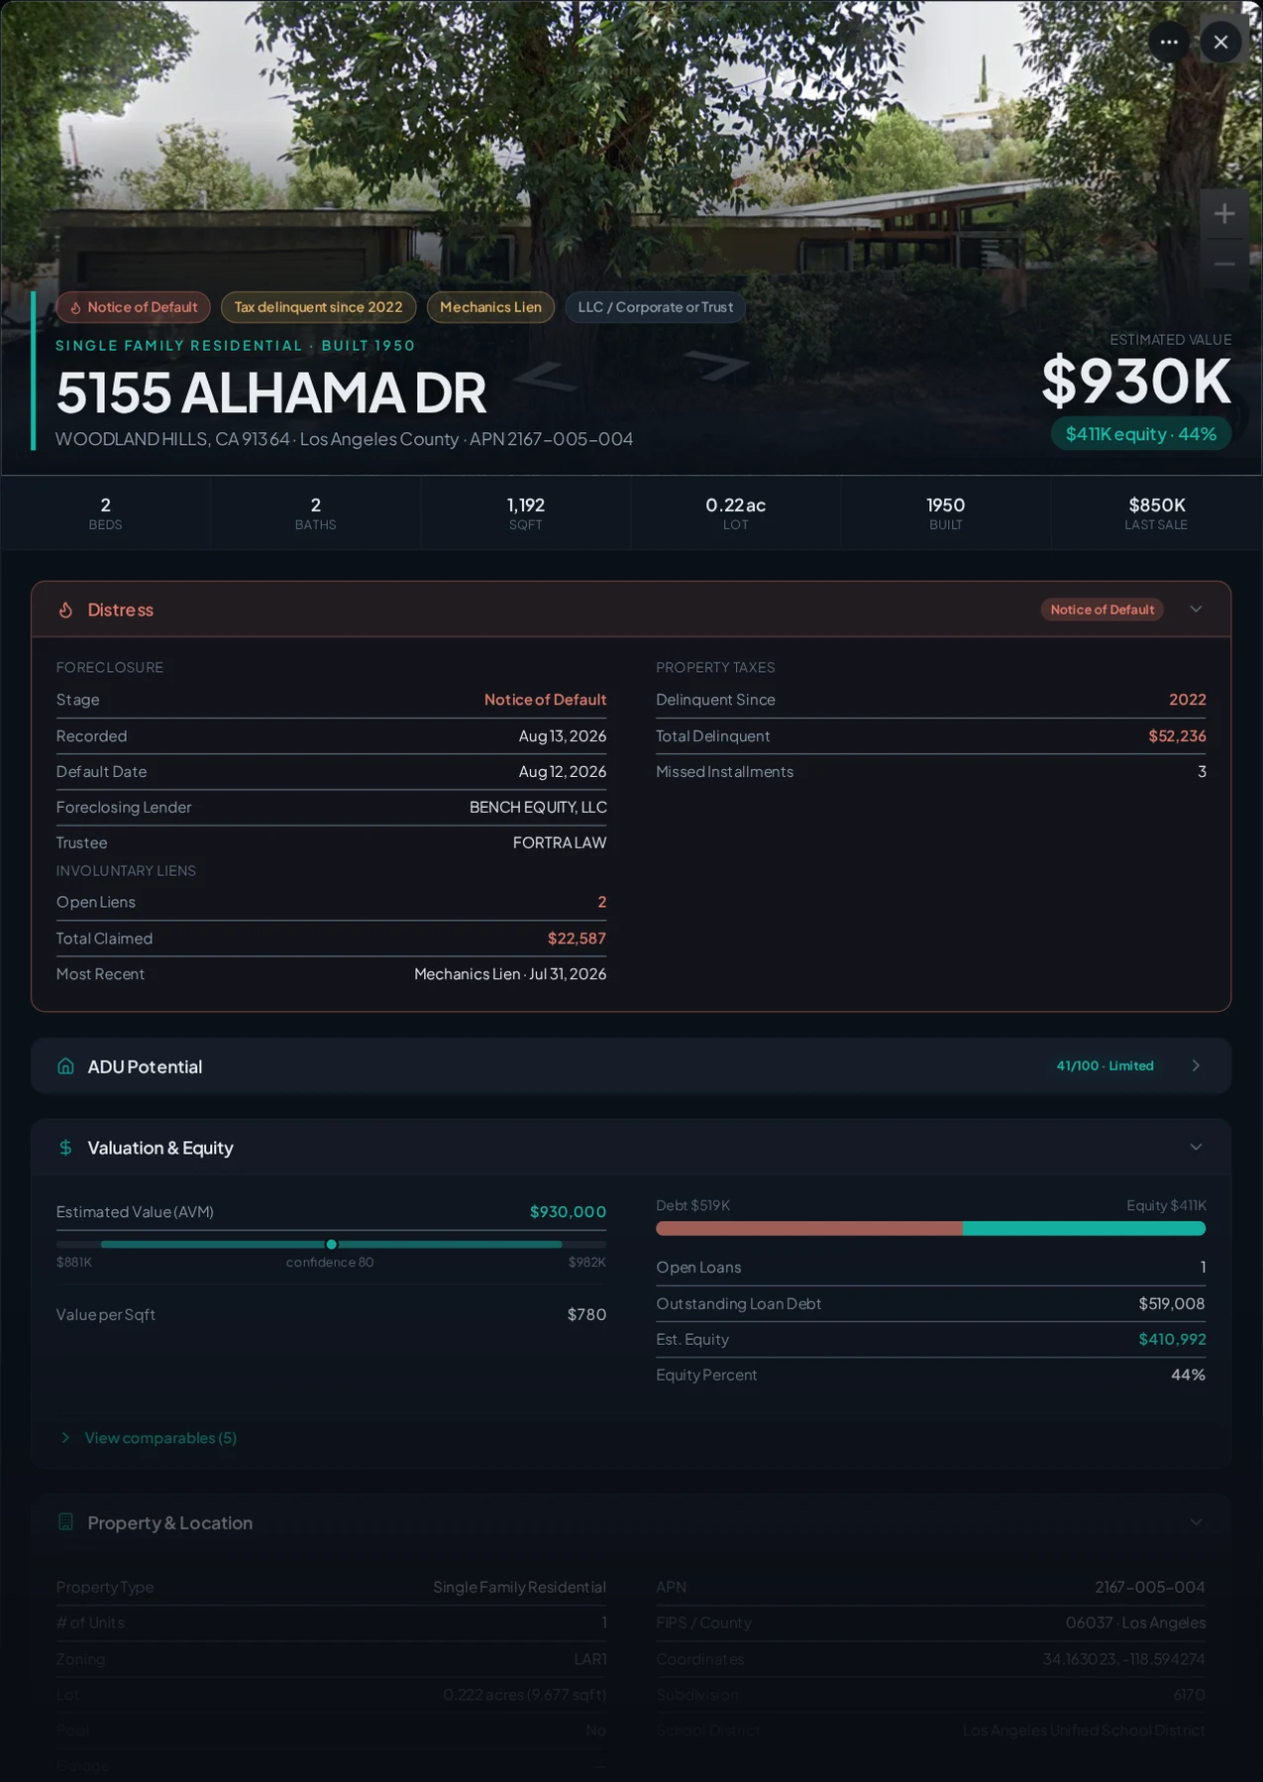Screen dimensions: 1263x1782
Task: Click Notice of Default badge in Distress header
Action: (1102, 610)
